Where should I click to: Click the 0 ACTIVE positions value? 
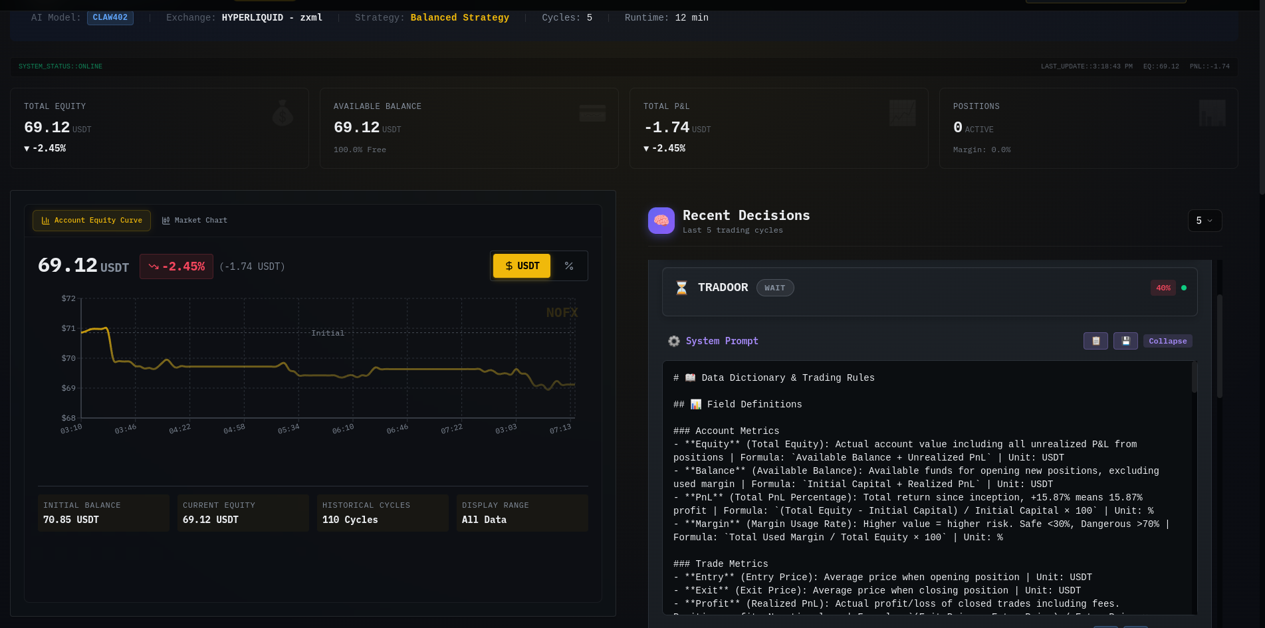point(973,128)
